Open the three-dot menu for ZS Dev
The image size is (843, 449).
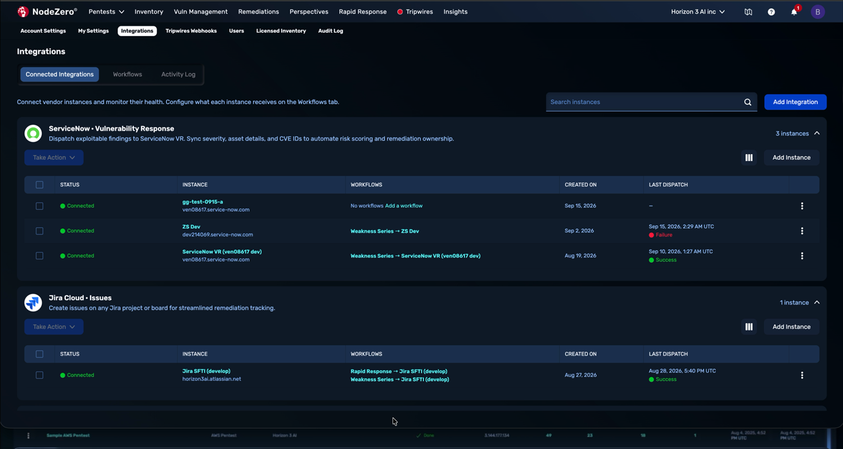pos(802,231)
